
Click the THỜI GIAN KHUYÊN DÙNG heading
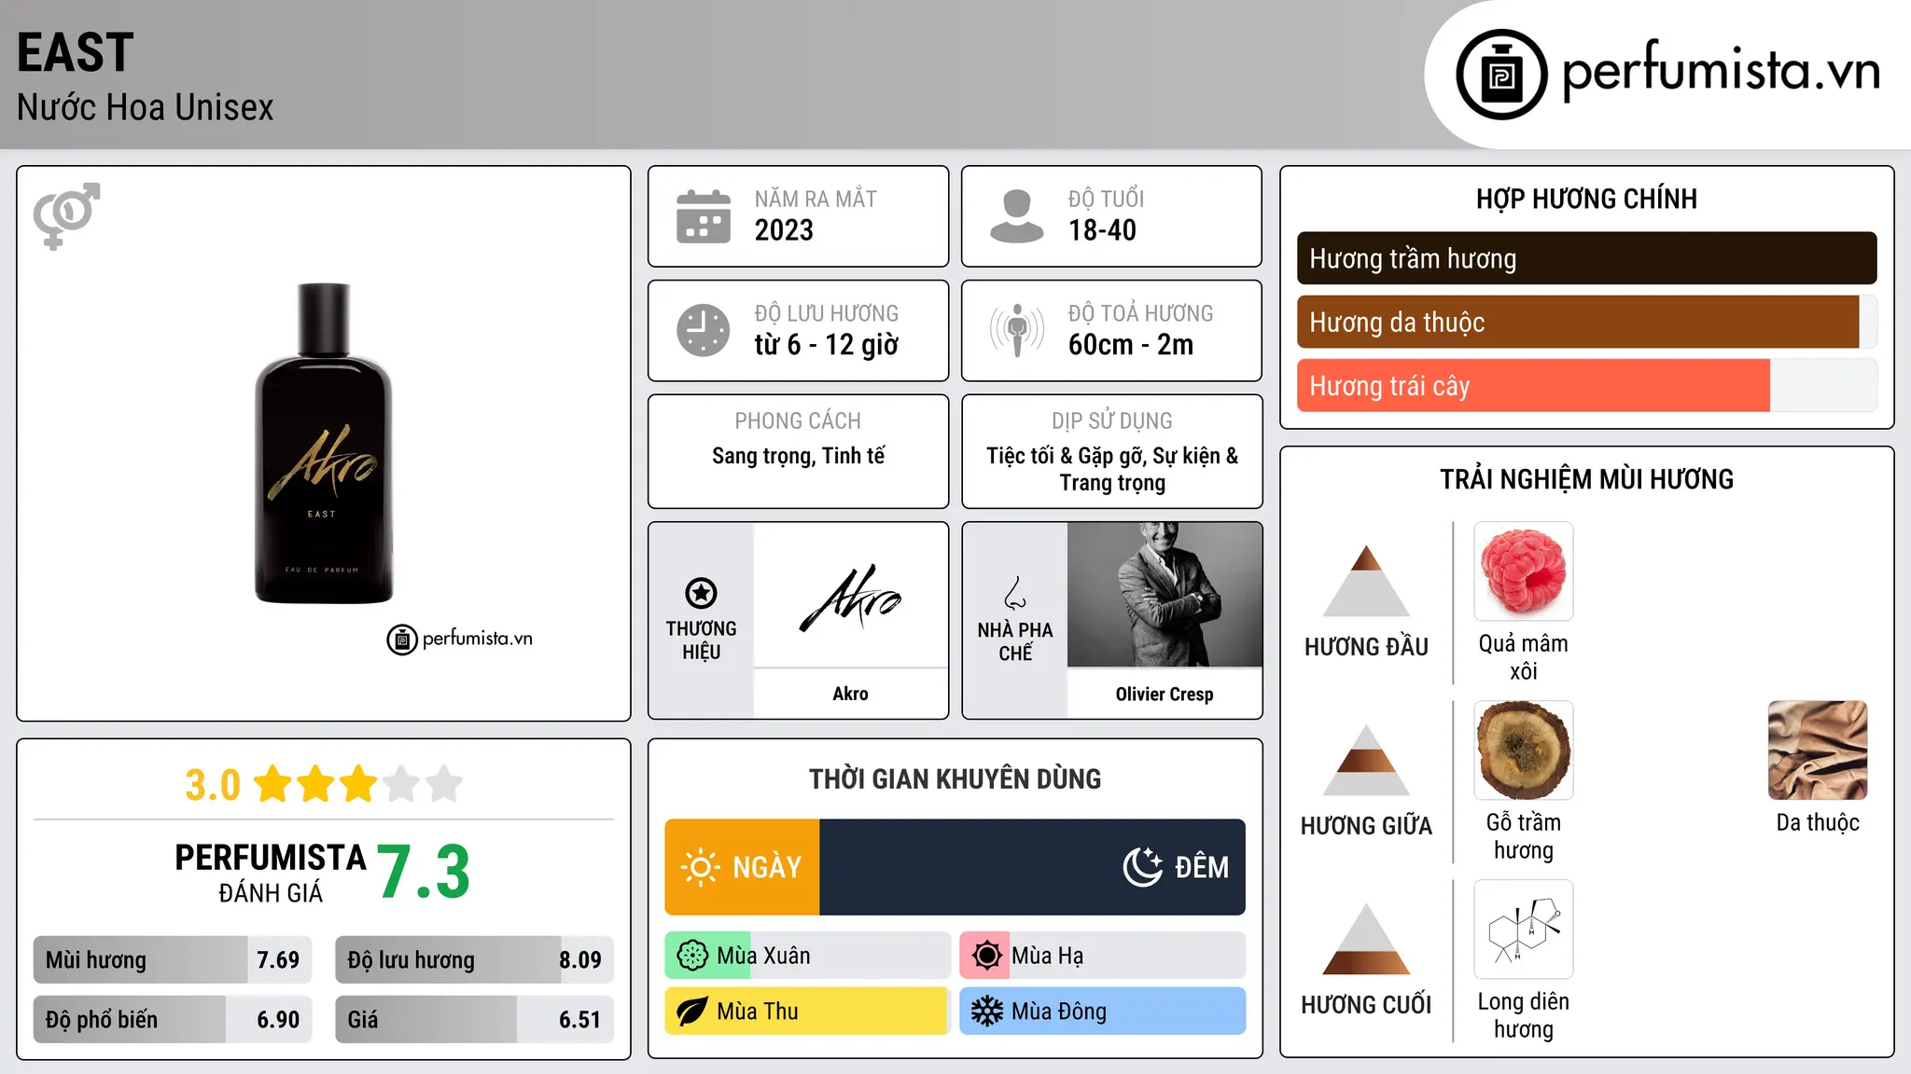pos(955,778)
